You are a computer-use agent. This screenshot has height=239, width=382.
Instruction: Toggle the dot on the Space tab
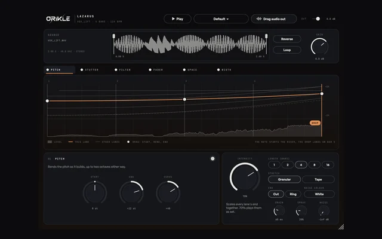184,70
